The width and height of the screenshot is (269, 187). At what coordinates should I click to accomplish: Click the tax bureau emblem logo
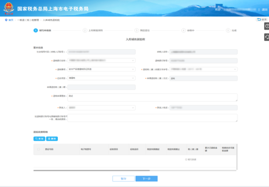[9, 8]
